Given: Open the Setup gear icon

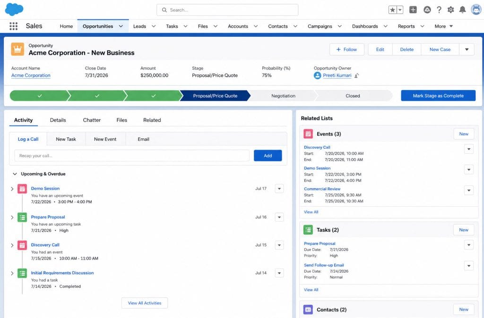Looking at the screenshot, I should tap(450, 10).
